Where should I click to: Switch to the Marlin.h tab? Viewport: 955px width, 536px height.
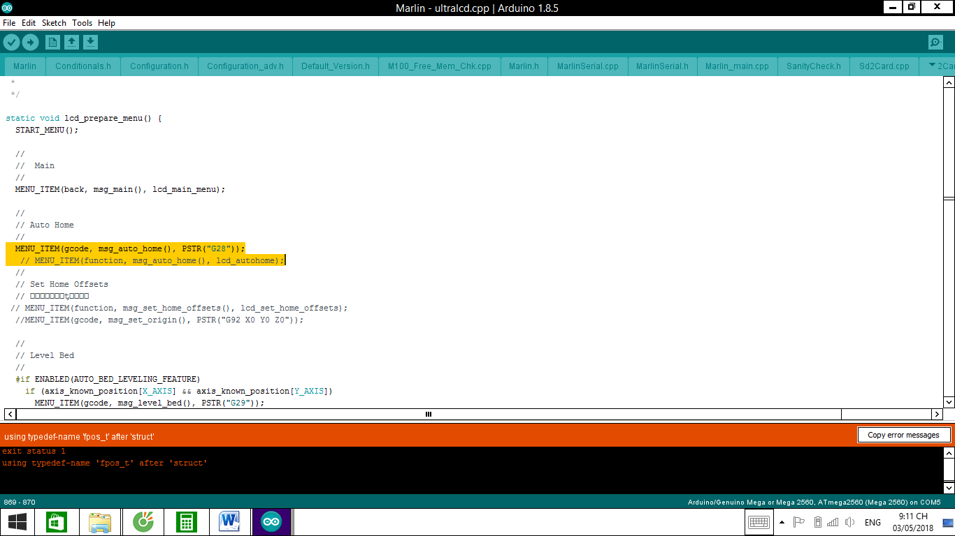524,66
